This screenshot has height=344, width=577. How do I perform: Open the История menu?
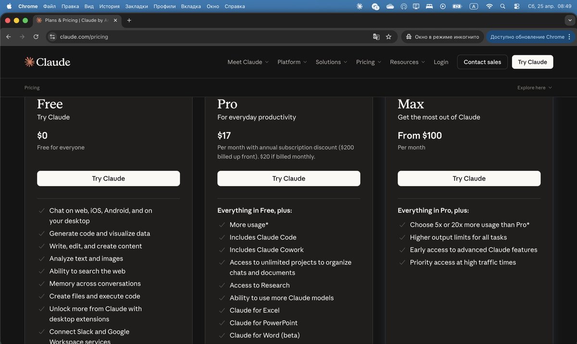pos(109,6)
